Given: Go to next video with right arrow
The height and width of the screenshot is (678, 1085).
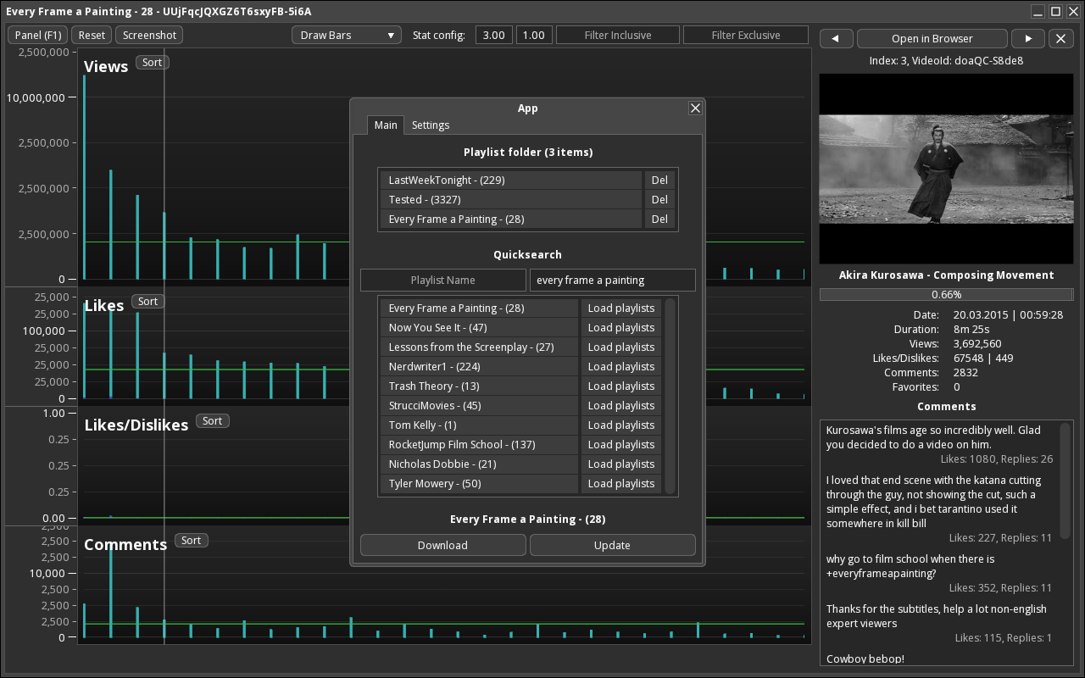Looking at the screenshot, I should (1028, 38).
